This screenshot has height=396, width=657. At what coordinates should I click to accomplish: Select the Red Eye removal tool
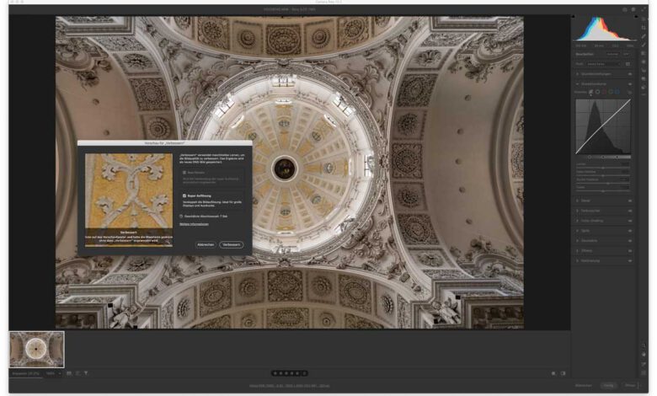pyautogui.click(x=644, y=71)
